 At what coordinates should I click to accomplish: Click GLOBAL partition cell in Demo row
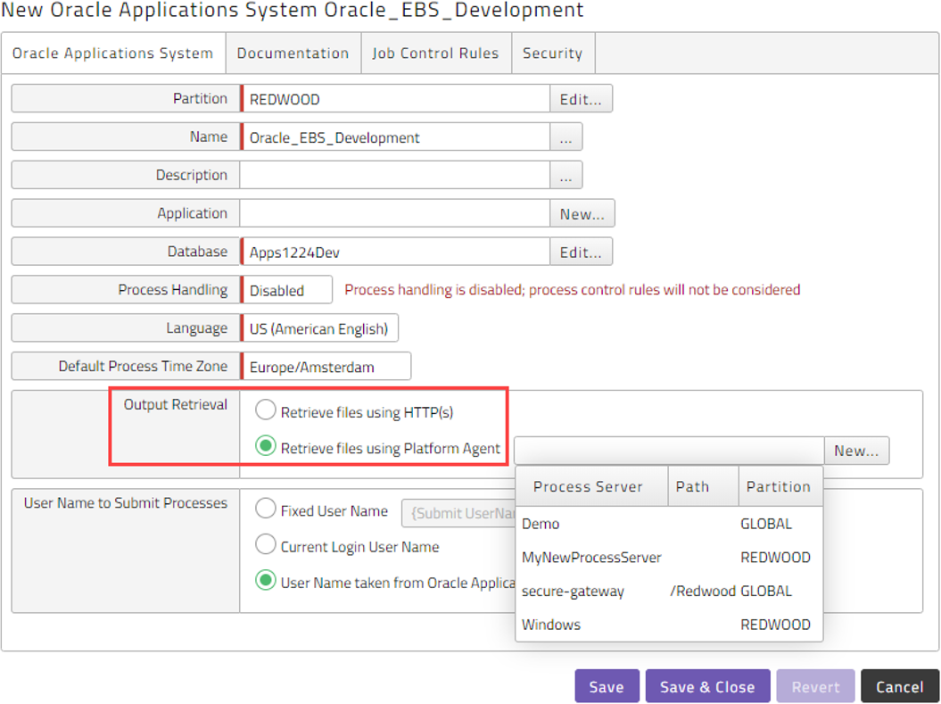pos(766,524)
